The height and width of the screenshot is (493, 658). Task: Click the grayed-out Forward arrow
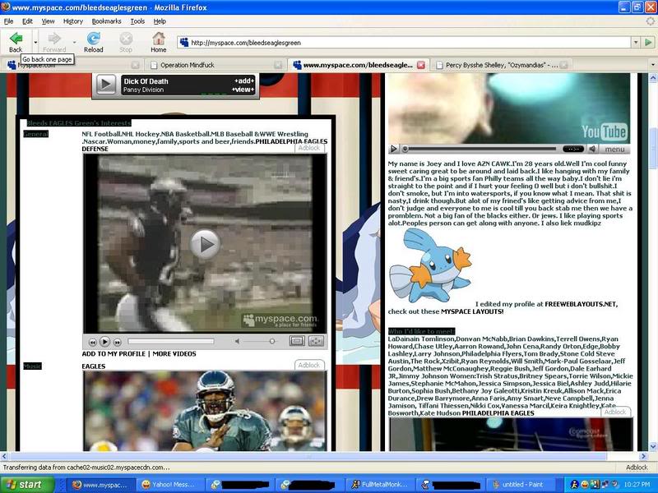pos(54,42)
